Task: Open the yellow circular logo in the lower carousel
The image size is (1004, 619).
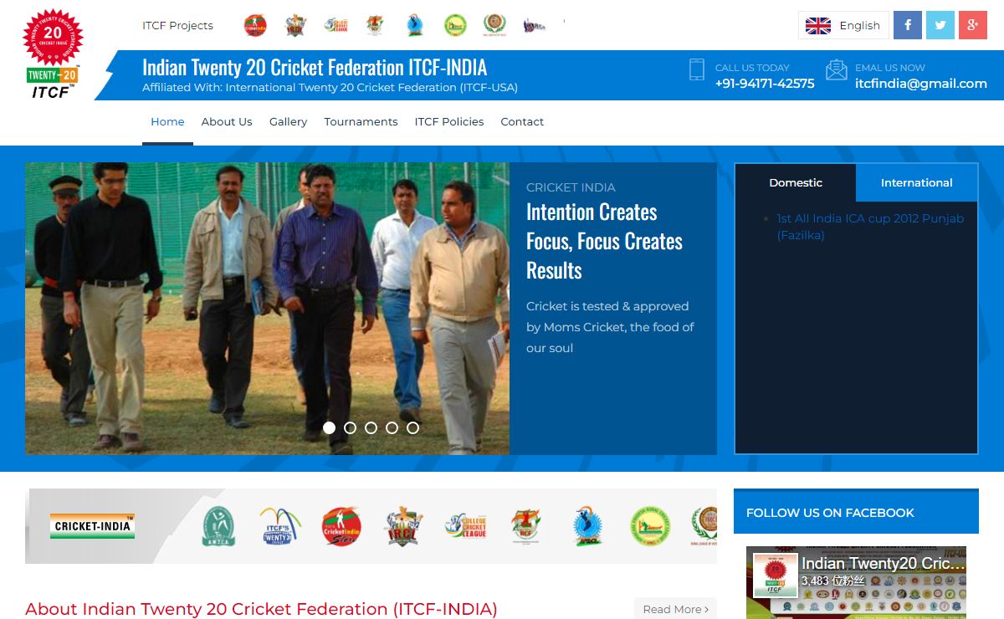Action: click(650, 526)
